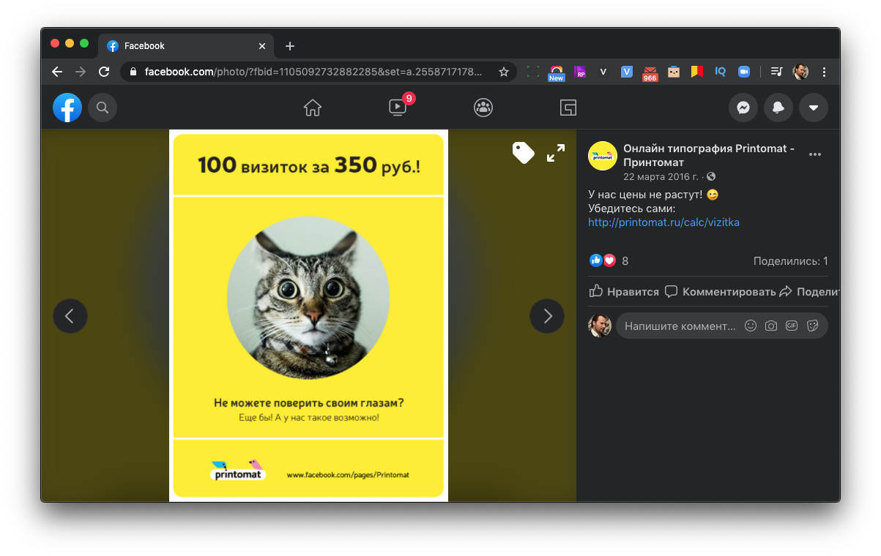Viewport: 881px width, 556px height.
Task: Go back in the browser
Action: 57,72
